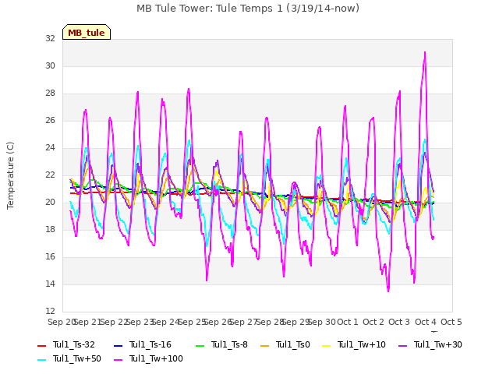Click the 14 y-axis tick label
This screenshot has height=374, width=499.
50,284
